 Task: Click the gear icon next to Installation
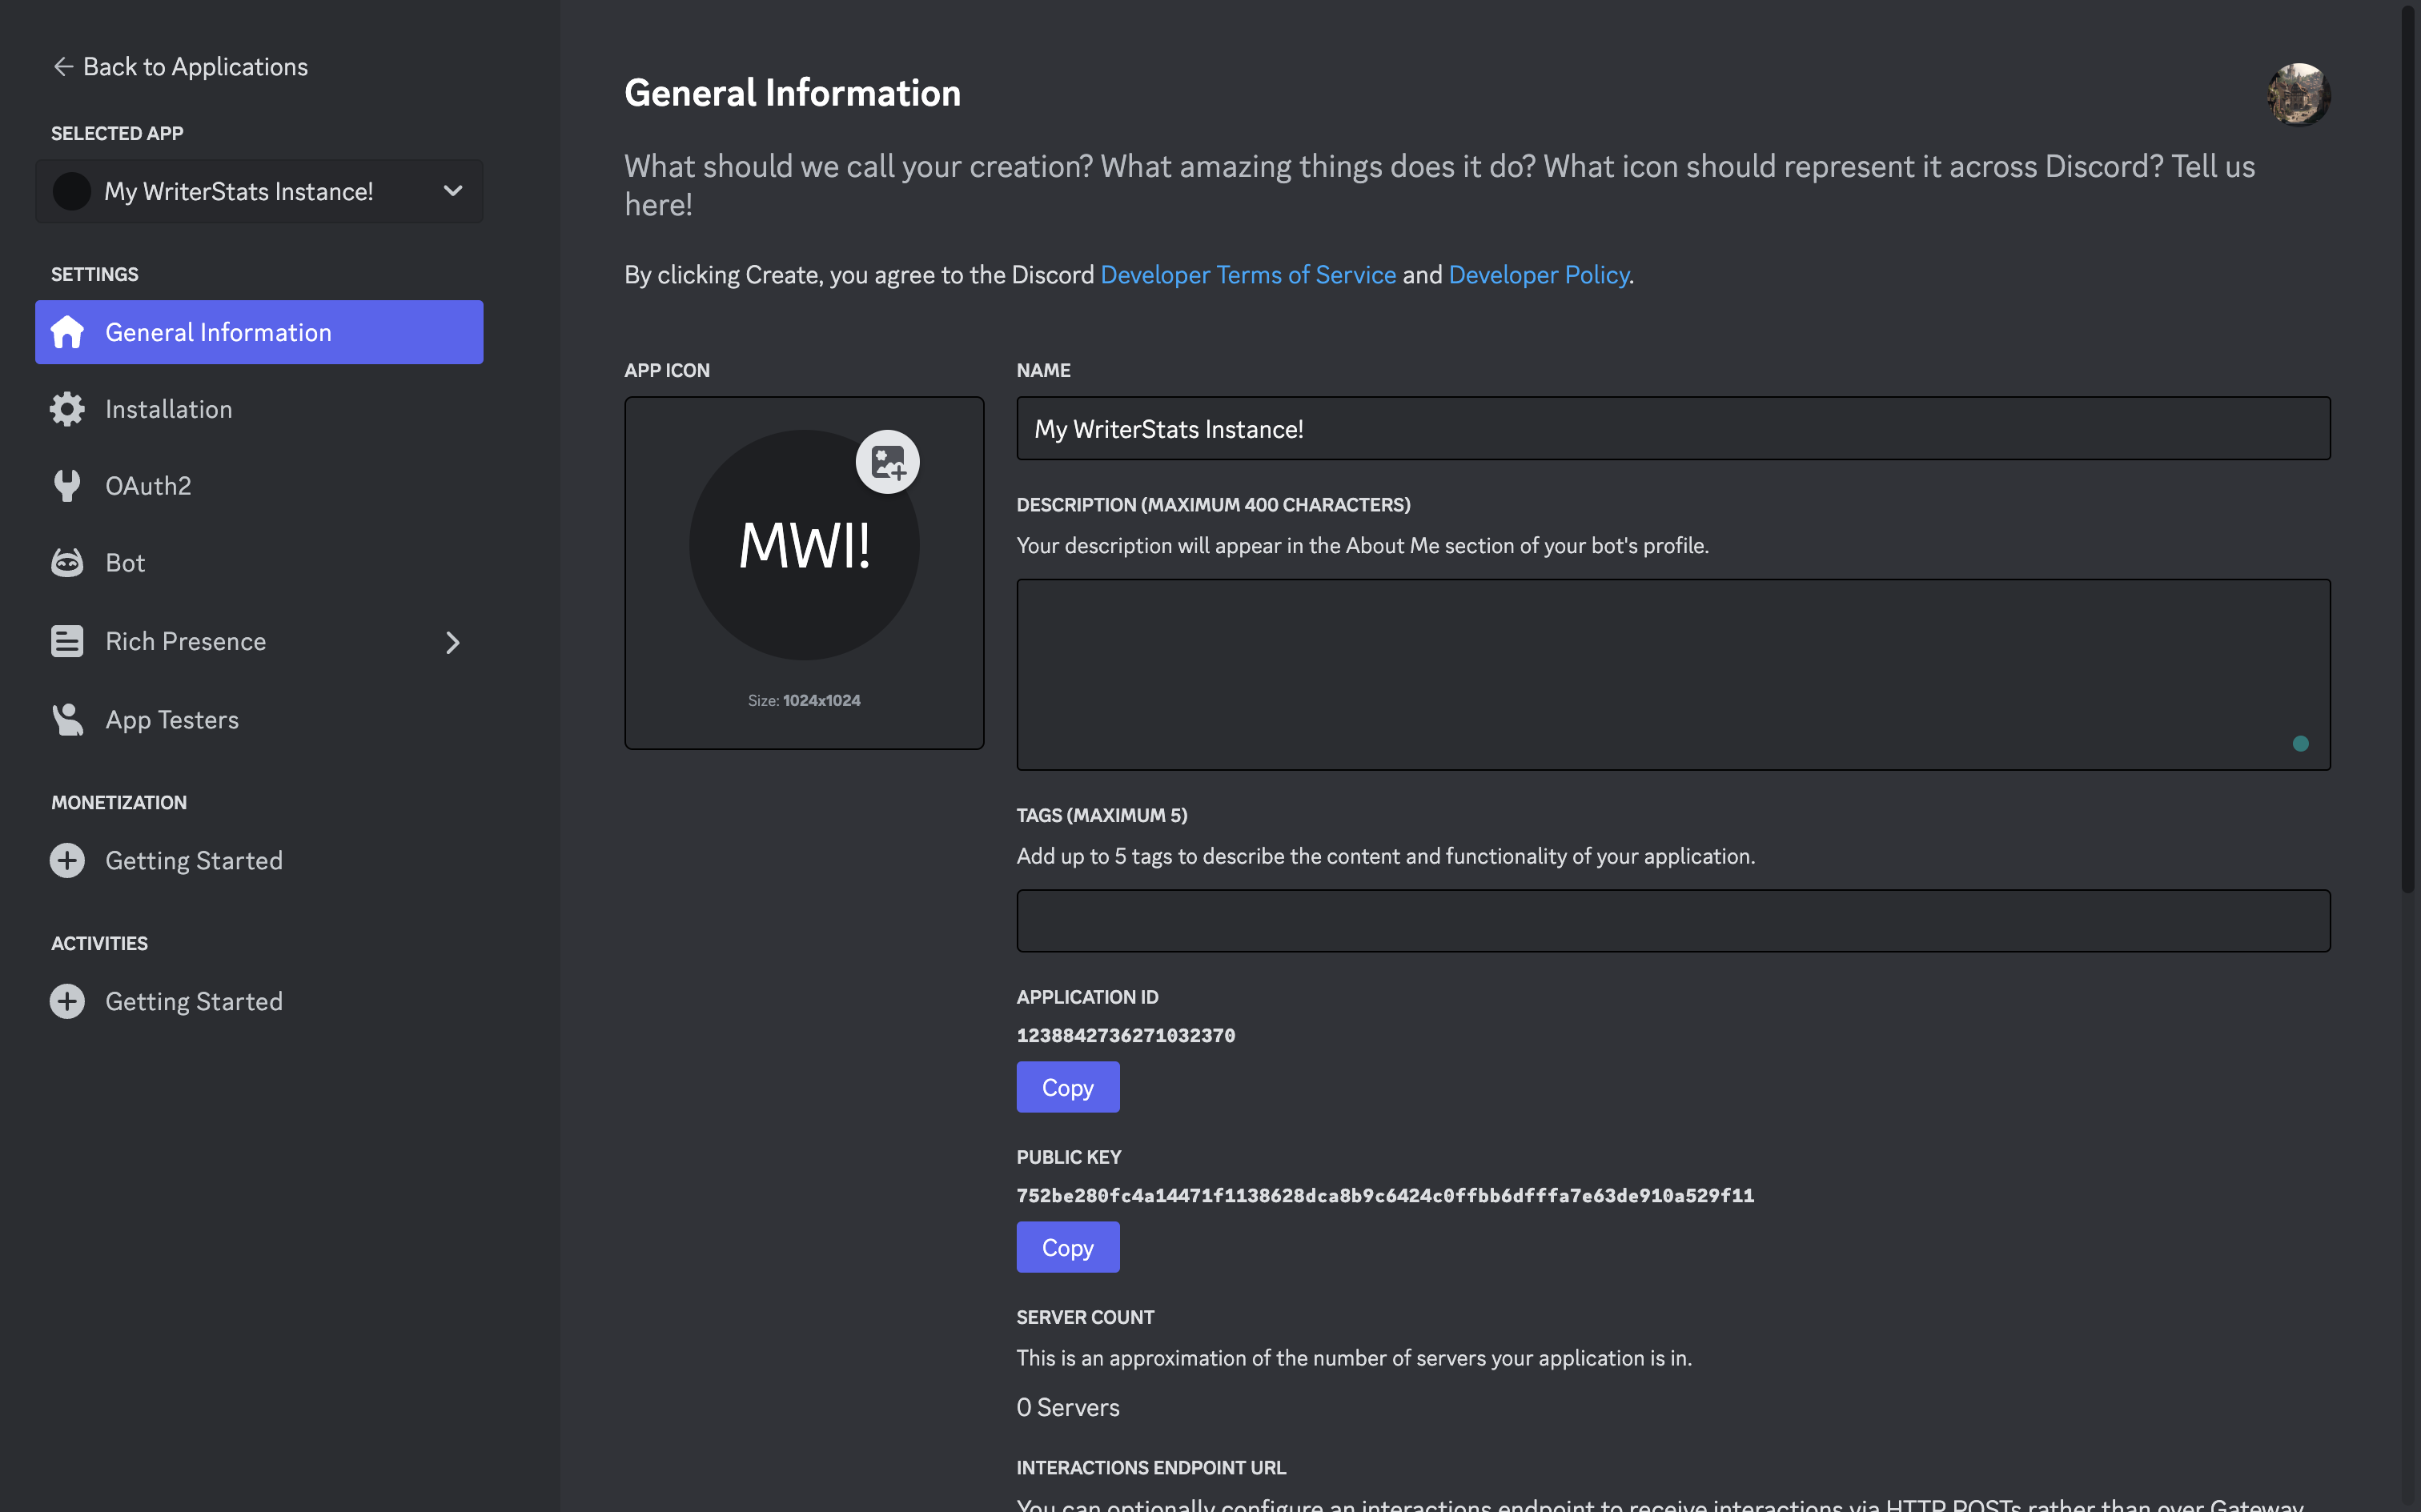67,409
